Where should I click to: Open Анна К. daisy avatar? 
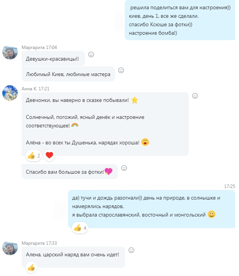coord(10,93)
